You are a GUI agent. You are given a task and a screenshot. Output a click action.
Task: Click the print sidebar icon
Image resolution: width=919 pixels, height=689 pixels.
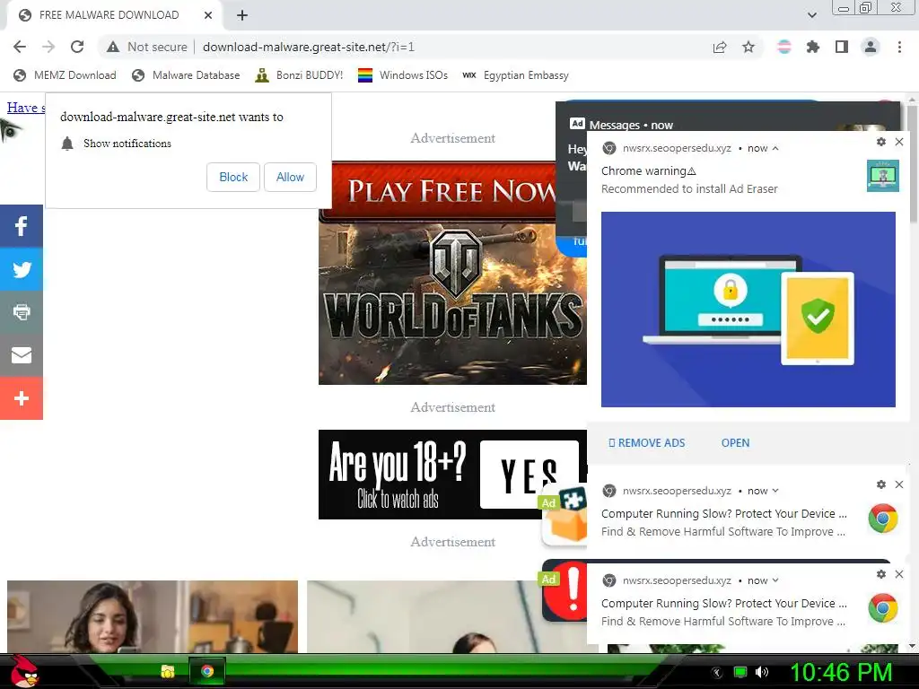22,312
